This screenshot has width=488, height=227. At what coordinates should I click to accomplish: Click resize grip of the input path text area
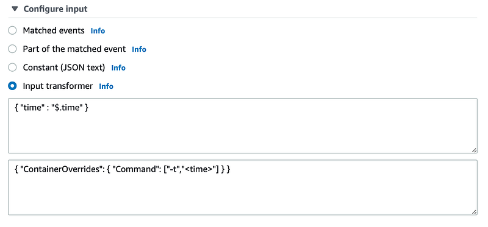(x=474, y=150)
